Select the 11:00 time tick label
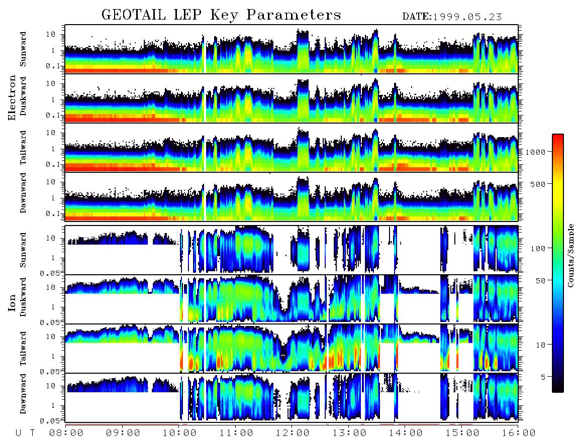 [236, 433]
